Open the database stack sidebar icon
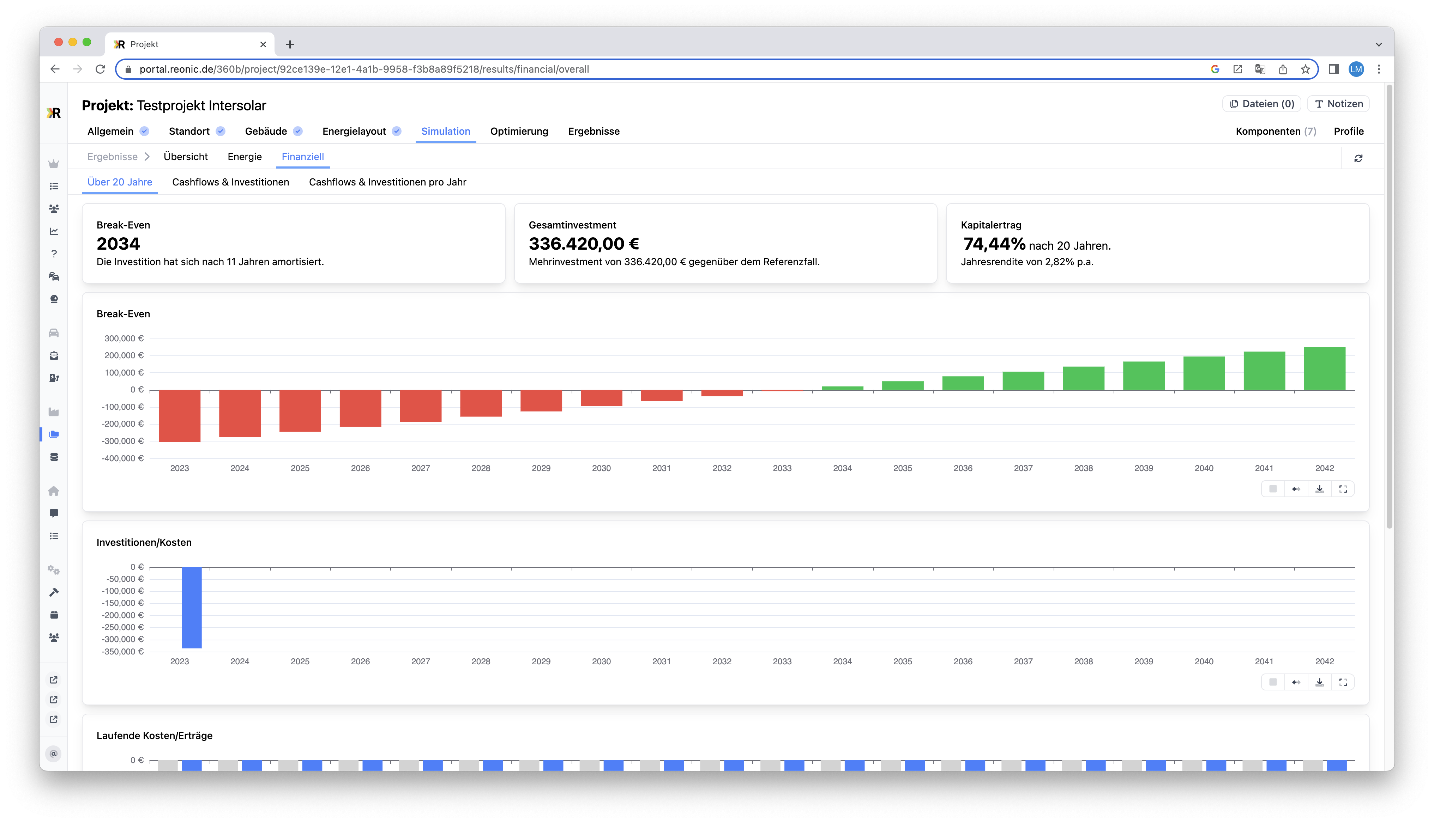 [54, 457]
